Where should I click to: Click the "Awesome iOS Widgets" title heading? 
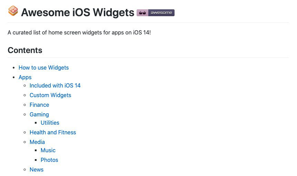coord(77,12)
